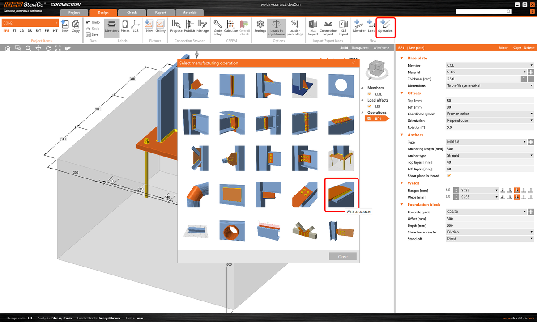Click the Loads in equilibrium icon

coord(276,27)
